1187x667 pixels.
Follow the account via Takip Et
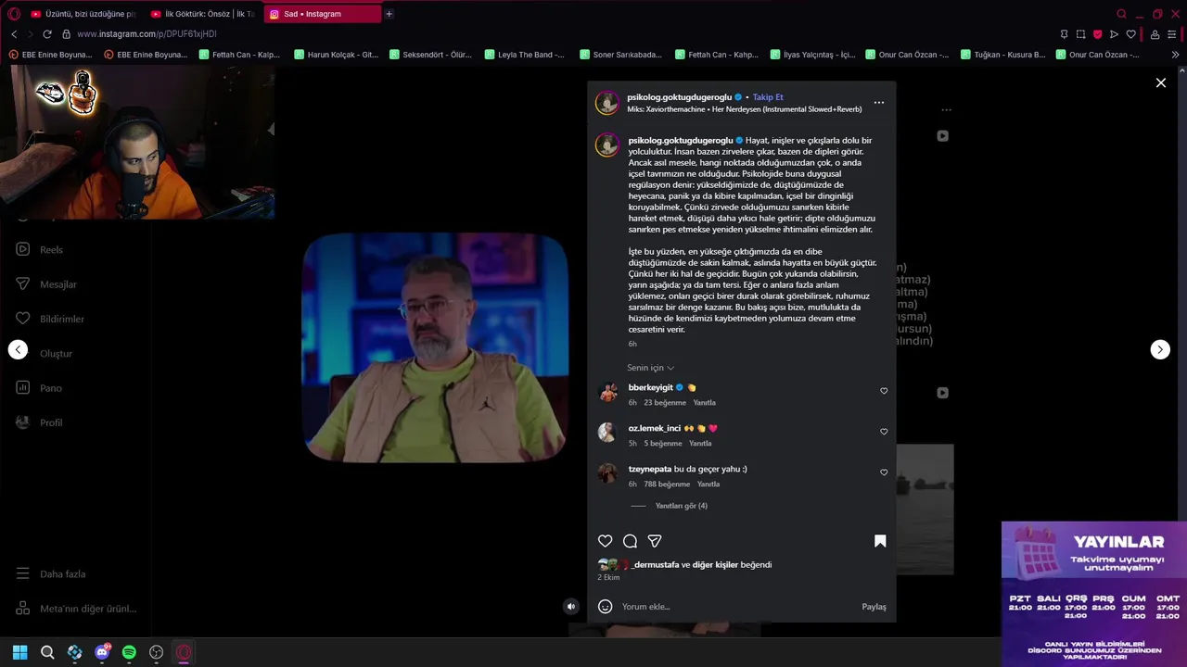(768, 97)
